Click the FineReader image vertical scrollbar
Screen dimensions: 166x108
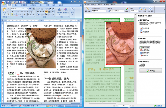pyautogui.click(x=135, y=58)
